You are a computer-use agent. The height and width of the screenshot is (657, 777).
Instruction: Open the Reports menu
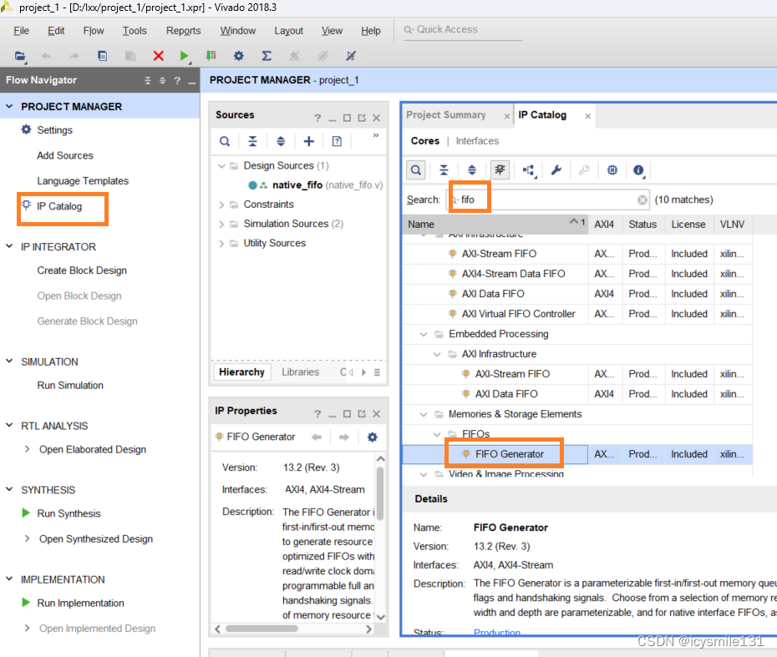(x=183, y=31)
